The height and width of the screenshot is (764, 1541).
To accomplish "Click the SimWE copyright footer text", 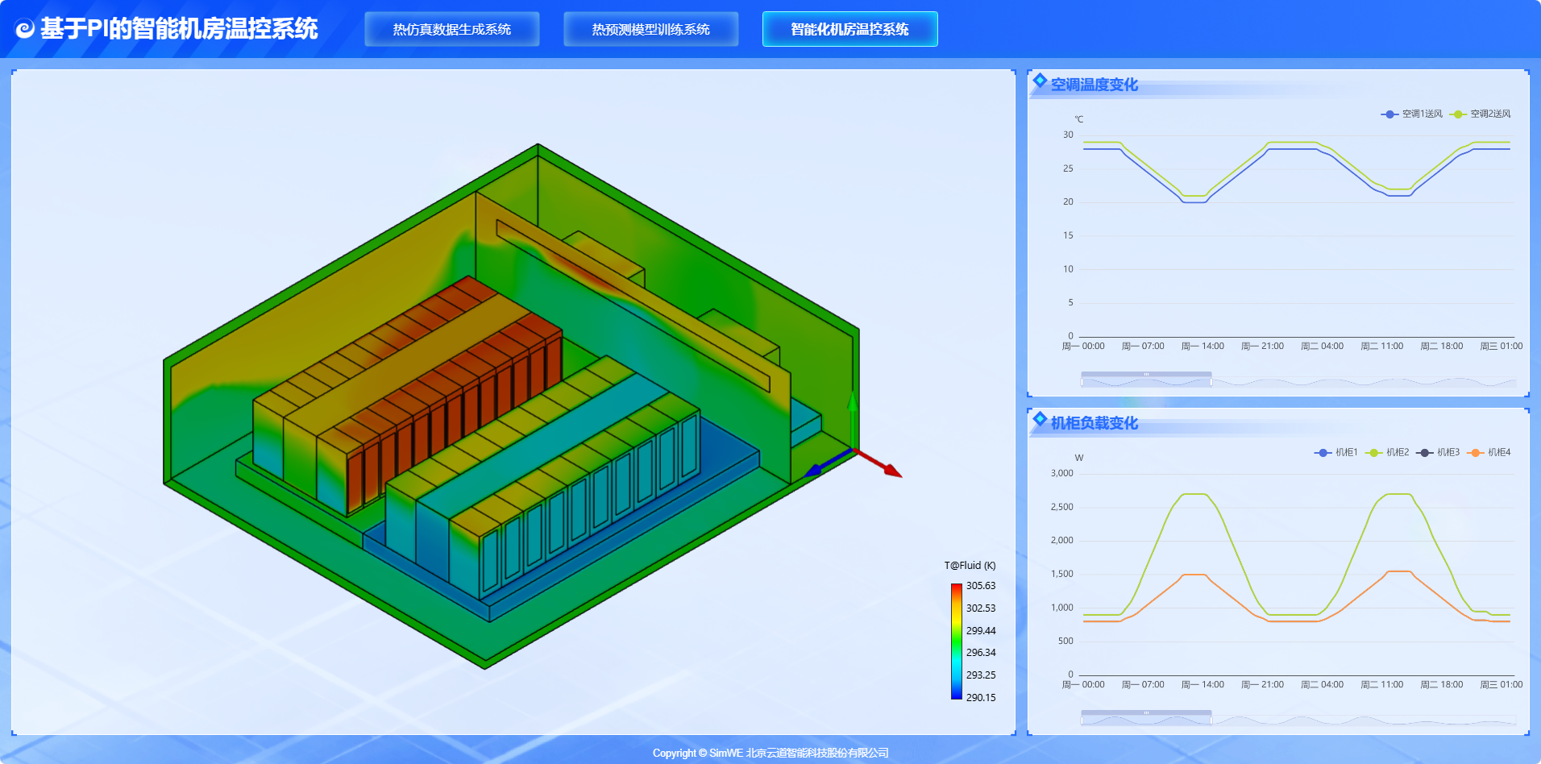I will (770, 753).
